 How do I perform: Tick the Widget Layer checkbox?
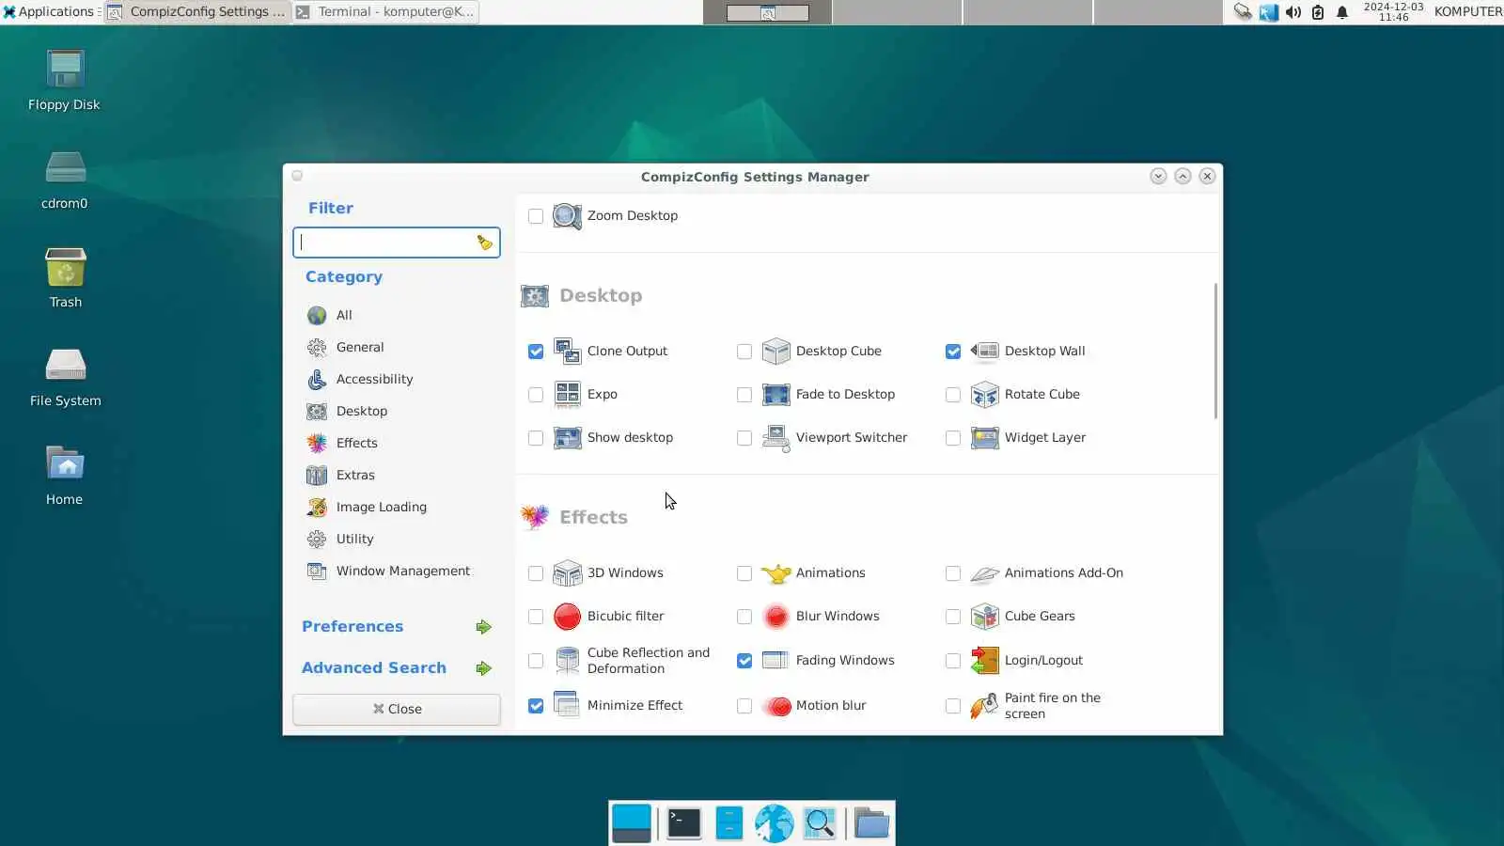(x=953, y=438)
